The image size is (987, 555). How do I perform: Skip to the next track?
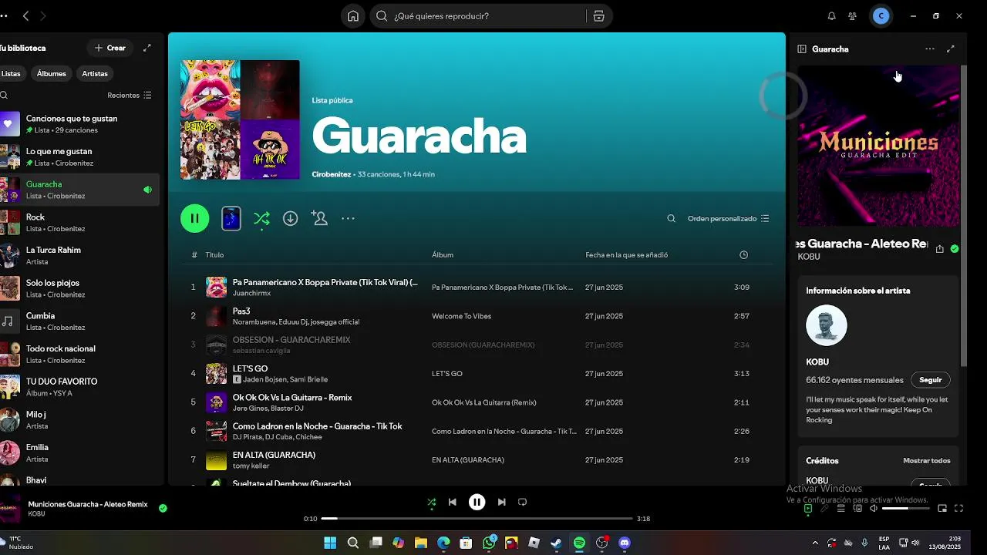pos(502,502)
